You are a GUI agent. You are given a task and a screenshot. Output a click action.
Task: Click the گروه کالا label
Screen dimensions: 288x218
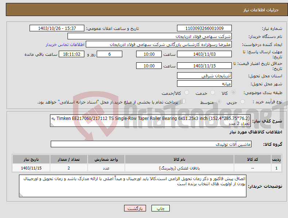pos(273,144)
